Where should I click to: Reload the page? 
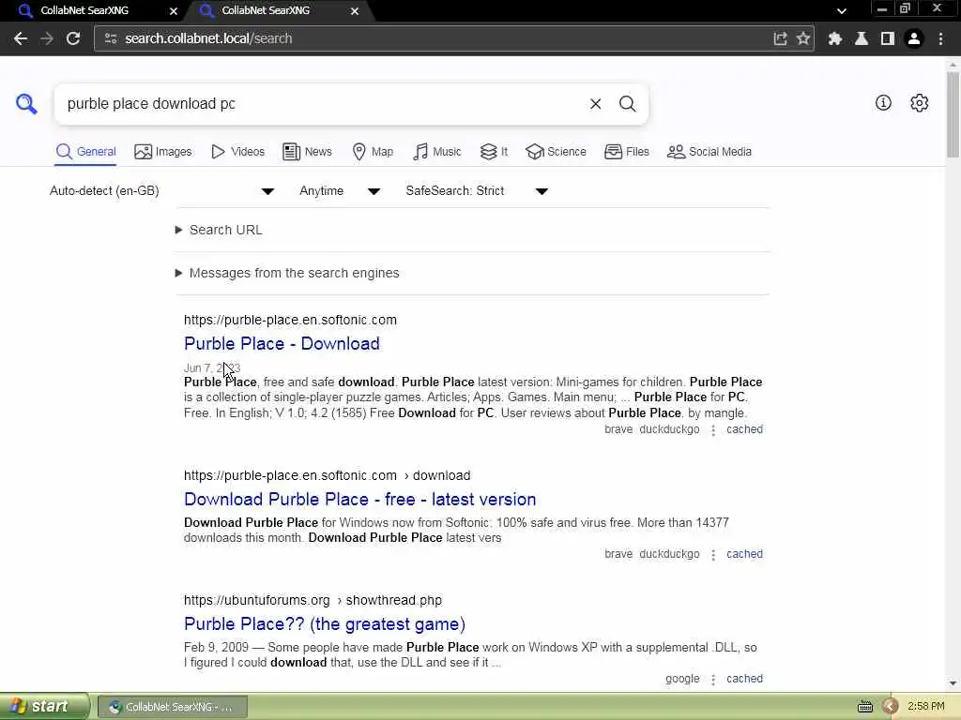click(73, 38)
